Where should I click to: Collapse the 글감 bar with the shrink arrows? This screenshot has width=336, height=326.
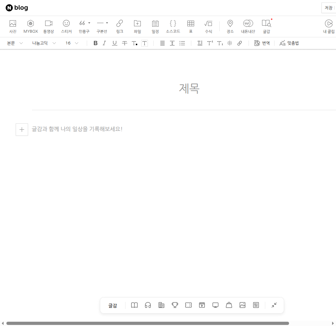(274, 305)
